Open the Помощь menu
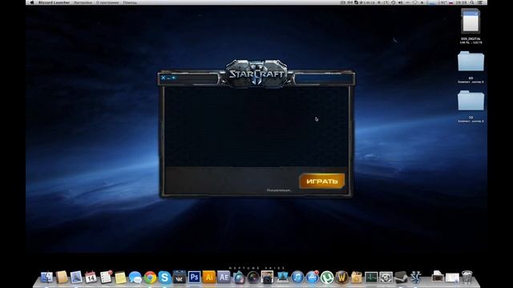513x288 pixels. click(130, 2)
